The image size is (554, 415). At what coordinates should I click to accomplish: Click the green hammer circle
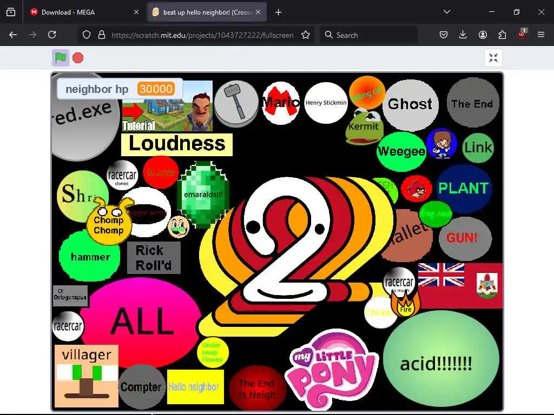tap(90, 257)
